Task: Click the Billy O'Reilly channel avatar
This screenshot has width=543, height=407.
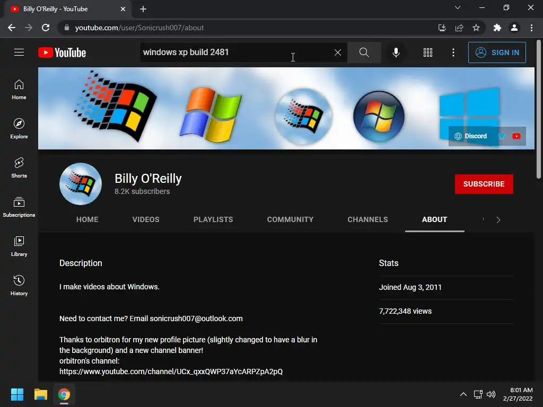Action: (81, 184)
